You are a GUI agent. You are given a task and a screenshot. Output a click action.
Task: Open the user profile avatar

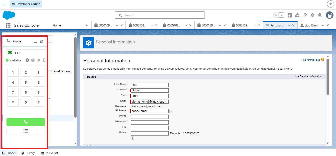point(330,15)
